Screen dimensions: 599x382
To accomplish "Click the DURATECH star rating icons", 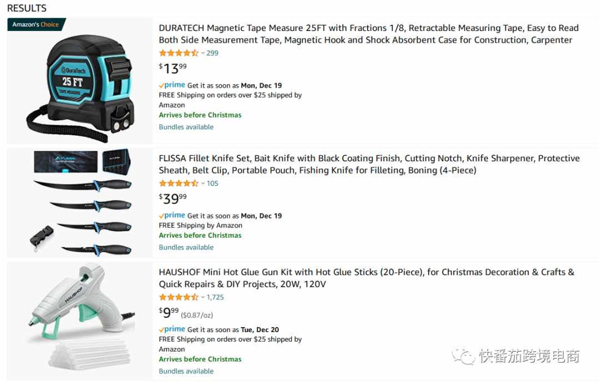I will [179, 53].
